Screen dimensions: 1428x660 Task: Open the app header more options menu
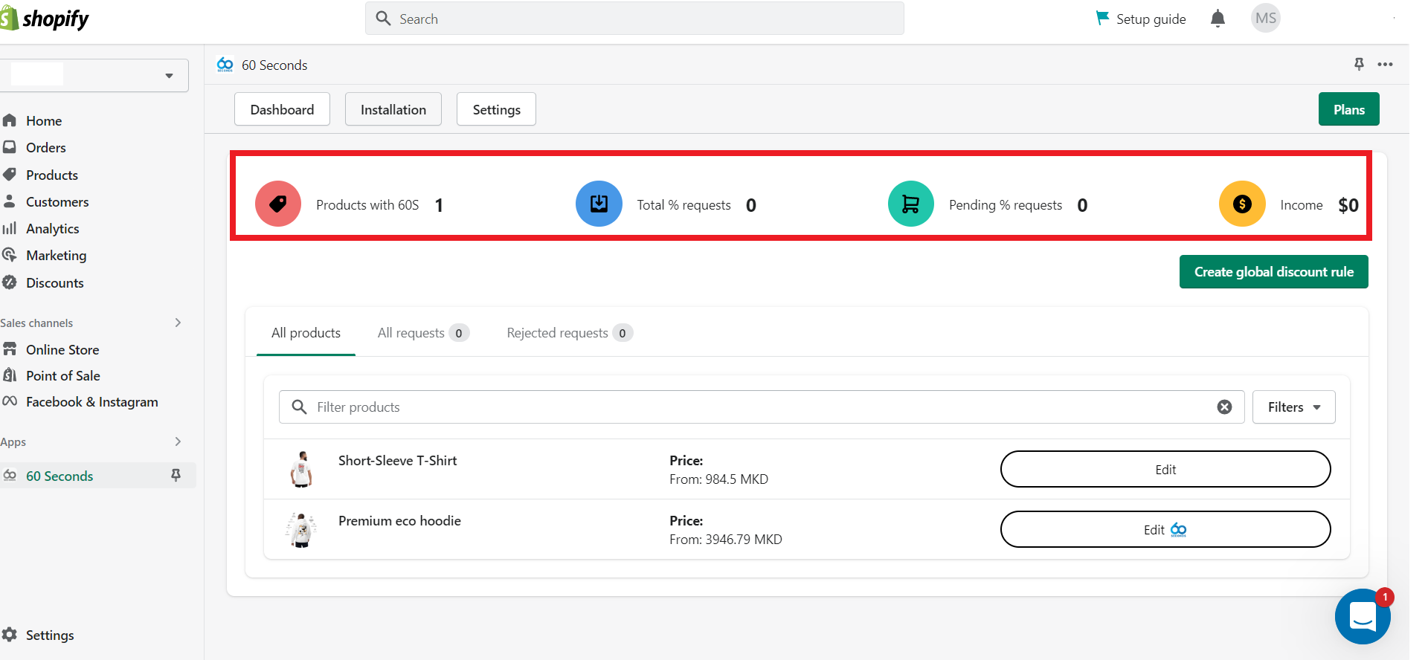(1385, 65)
